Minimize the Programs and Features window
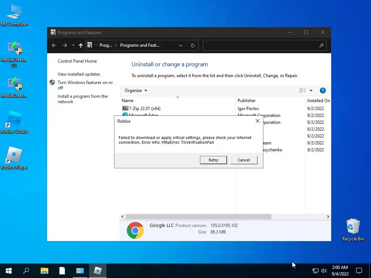 tap(289, 32)
